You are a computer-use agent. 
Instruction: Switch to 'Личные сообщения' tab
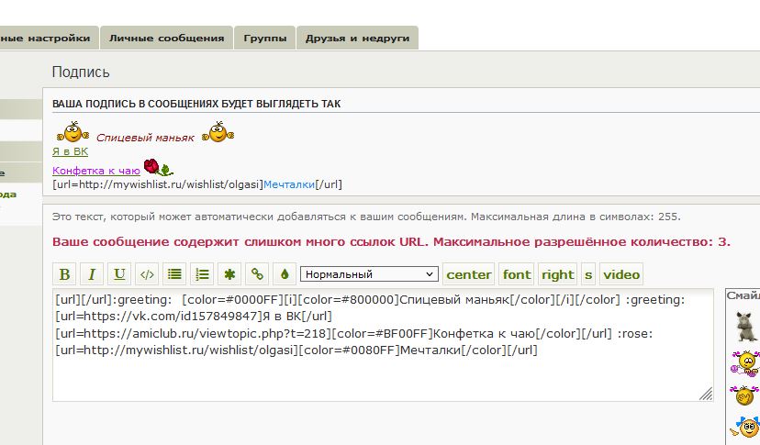coord(166,39)
